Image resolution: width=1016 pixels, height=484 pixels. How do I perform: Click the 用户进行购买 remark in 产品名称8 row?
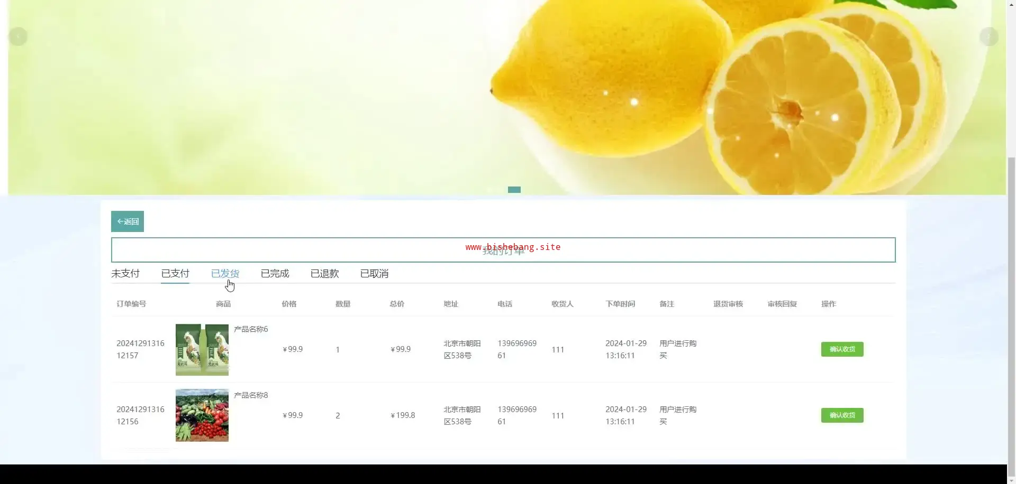click(678, 415)
